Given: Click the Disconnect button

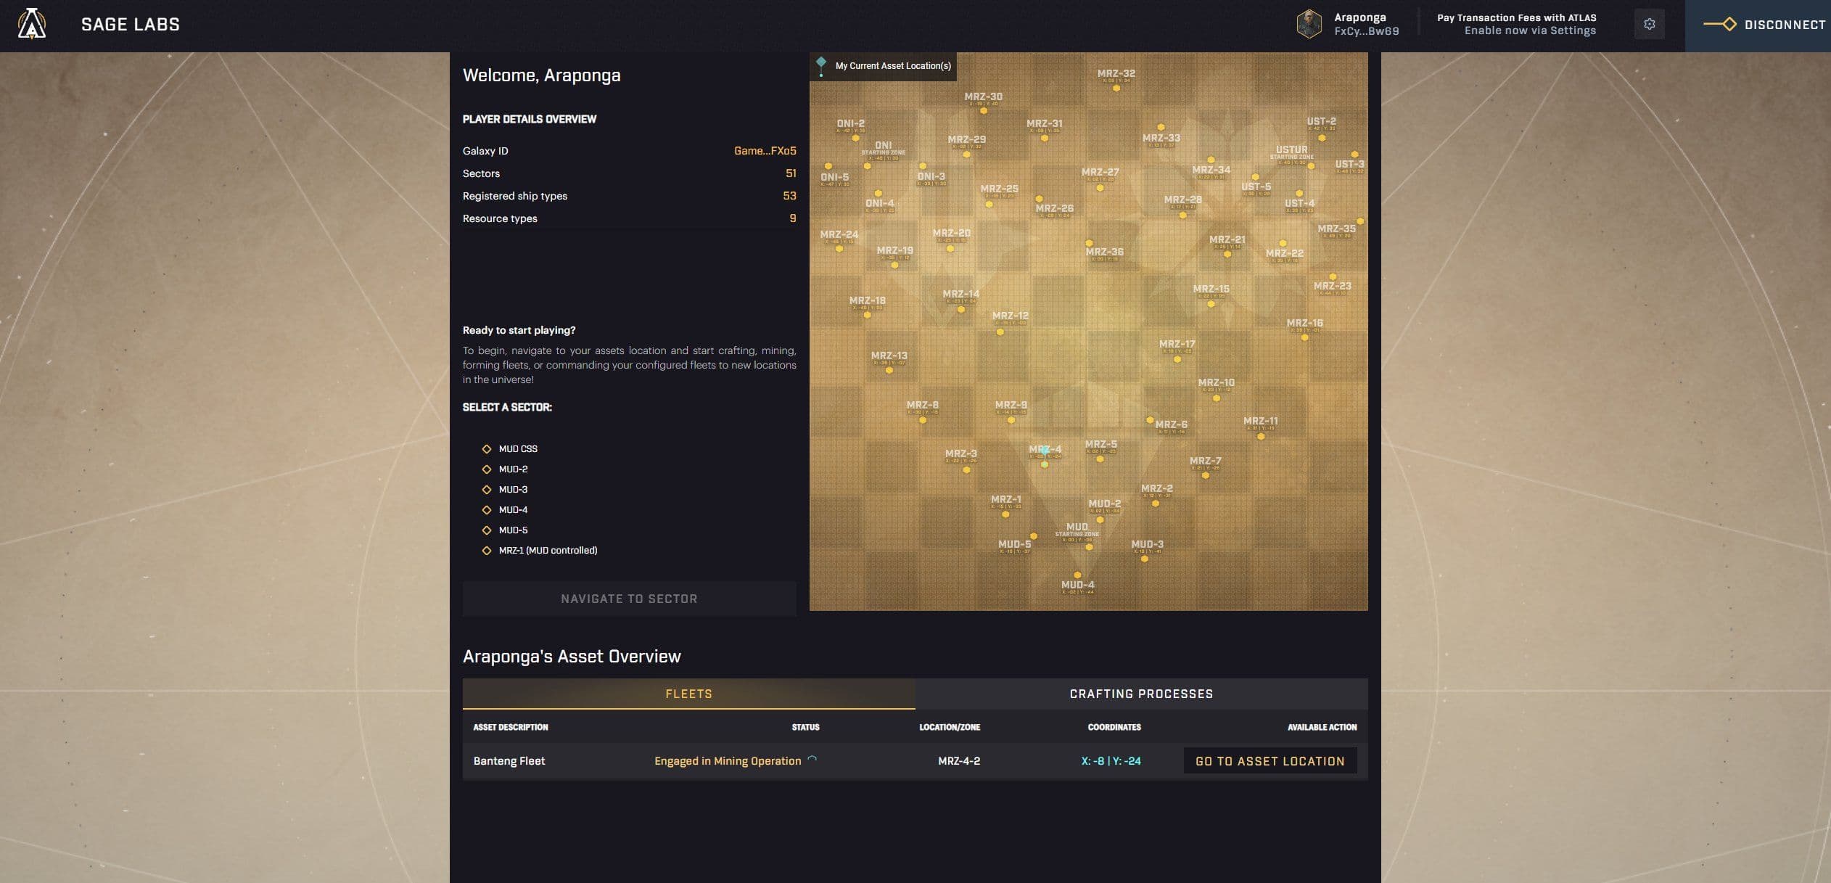Looking at the screenshot, I should (1758, 25).
